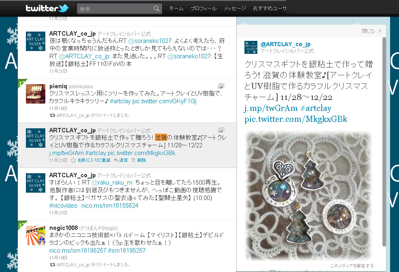Click the #nicovideo hashtag
399x272 pixels.
(63, 206)
